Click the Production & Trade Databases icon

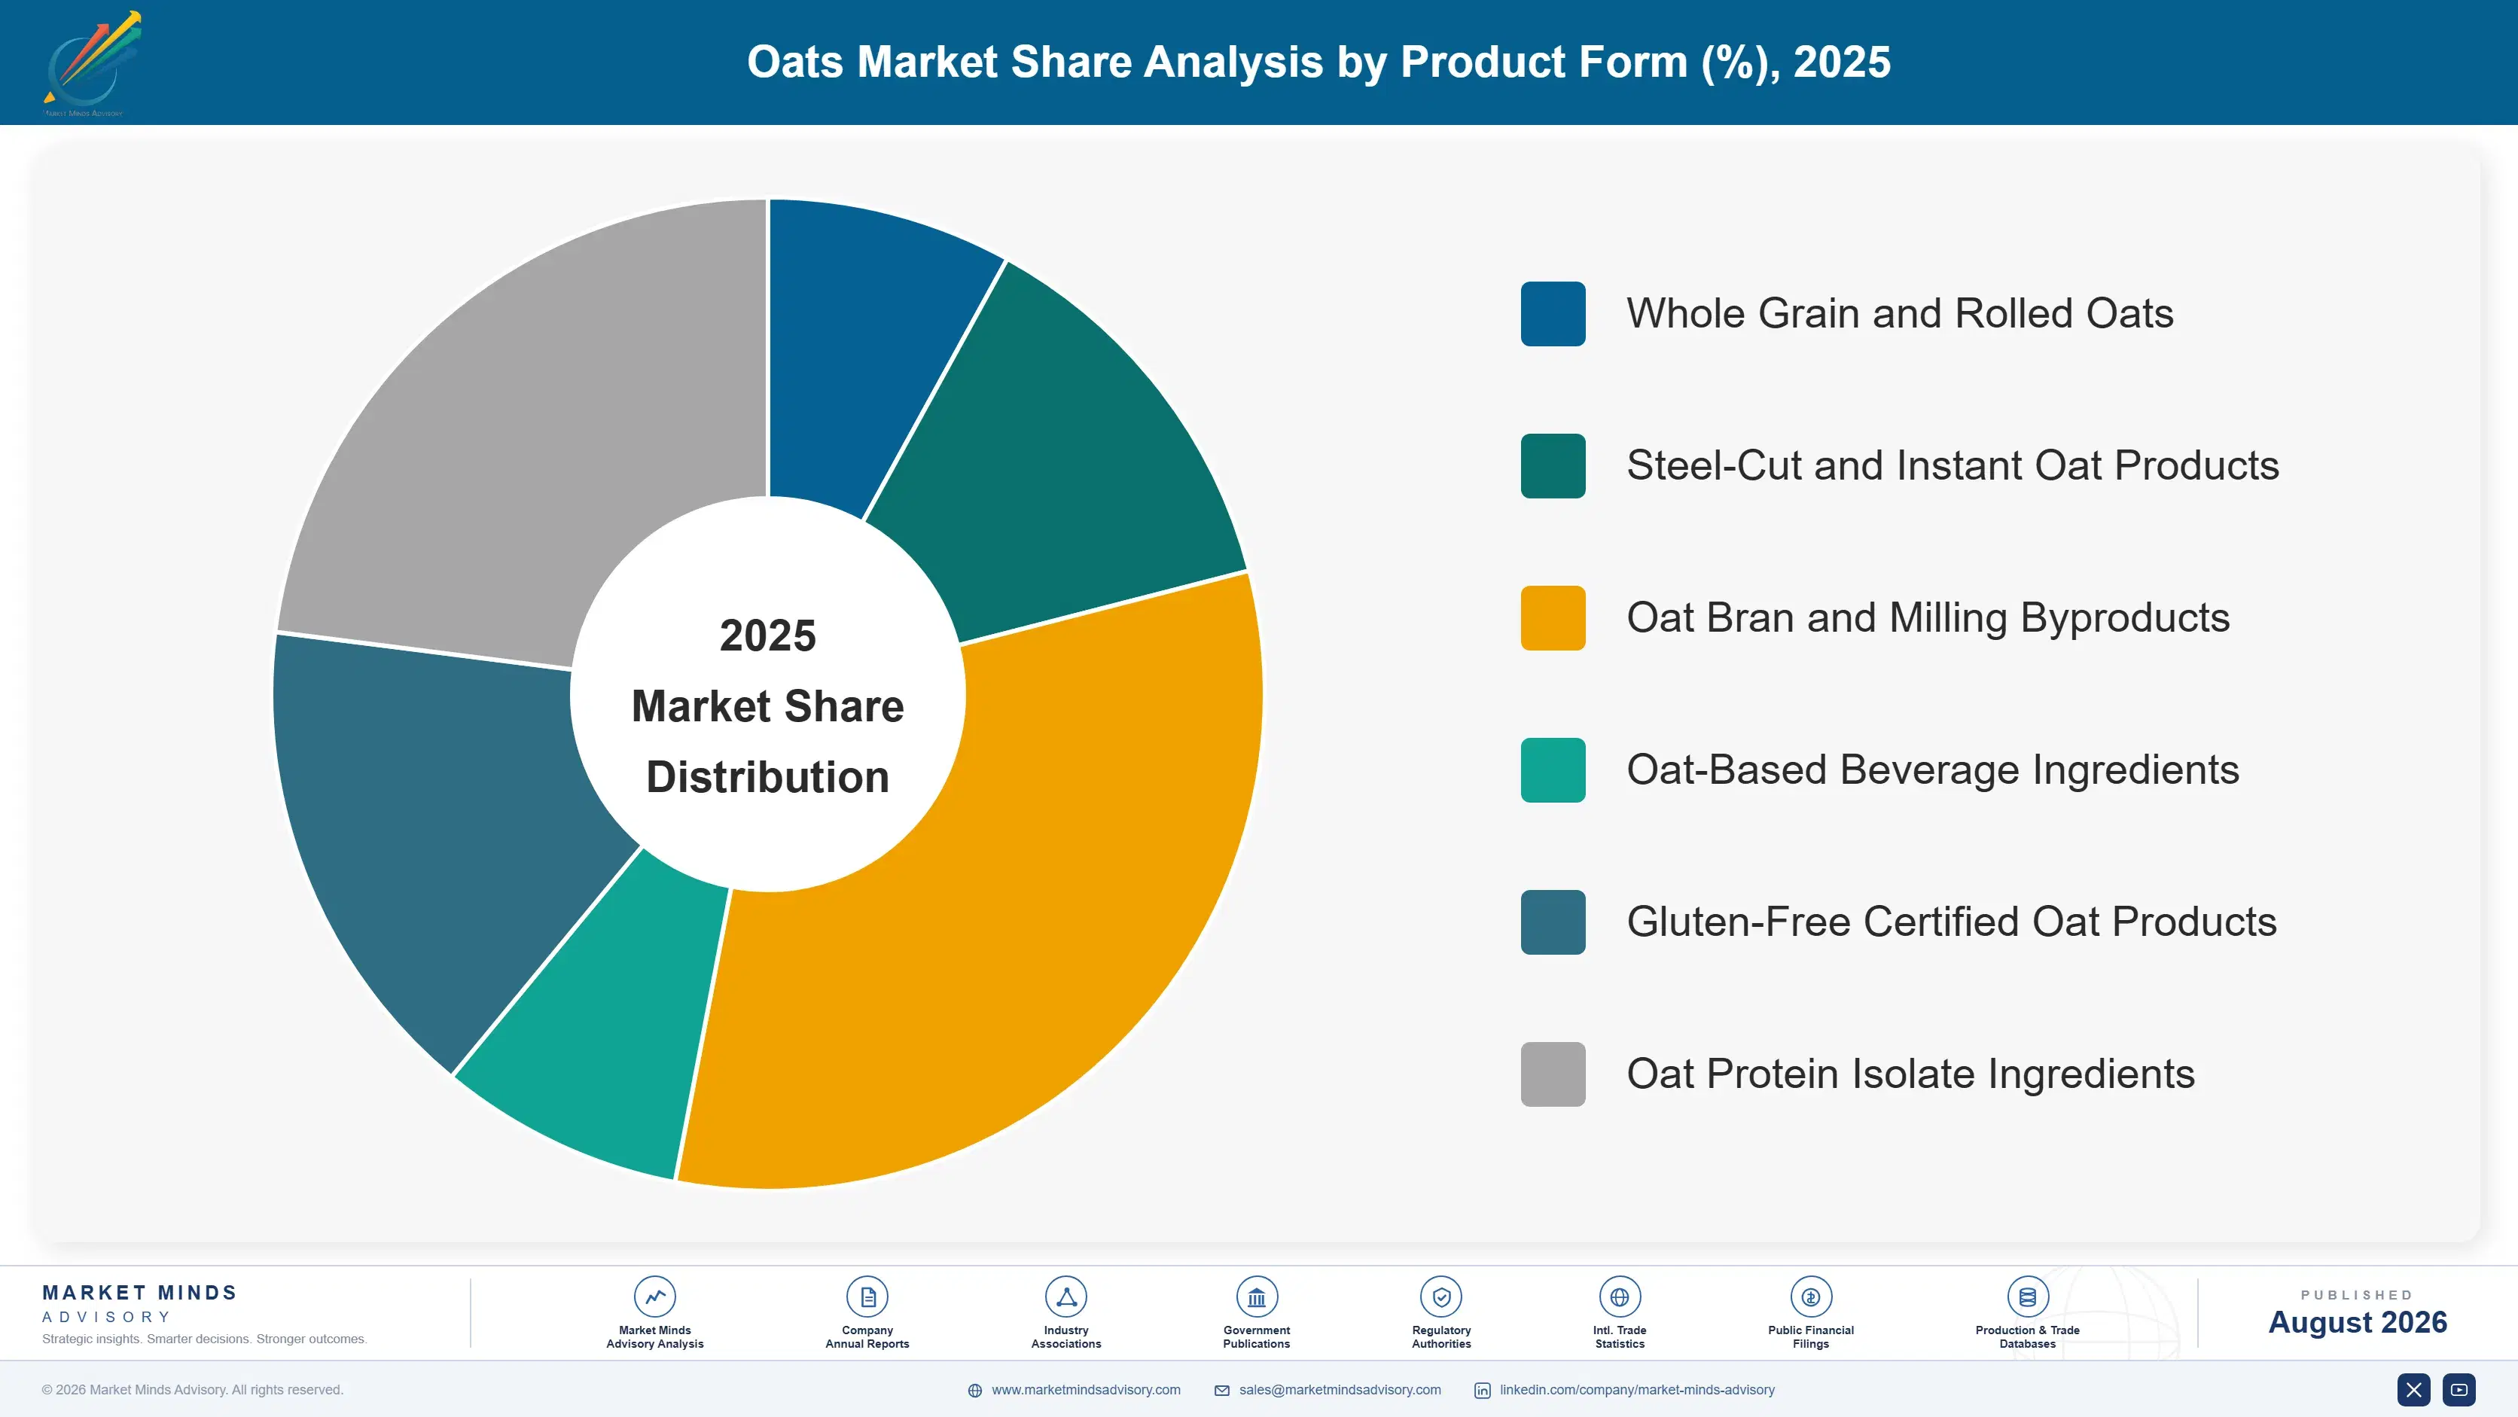coord(2027,1297)
